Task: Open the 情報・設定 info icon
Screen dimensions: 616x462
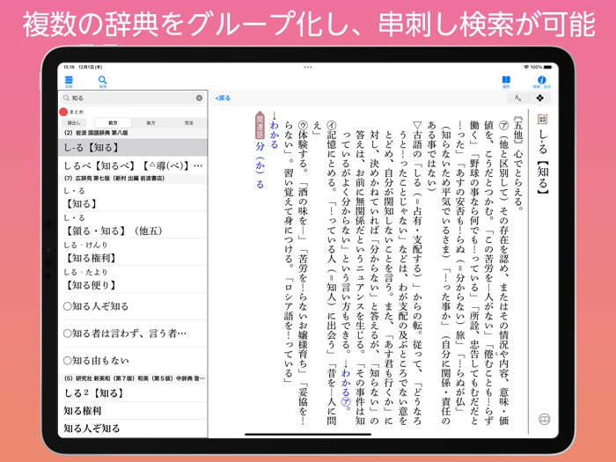Action: coord(542,82)
